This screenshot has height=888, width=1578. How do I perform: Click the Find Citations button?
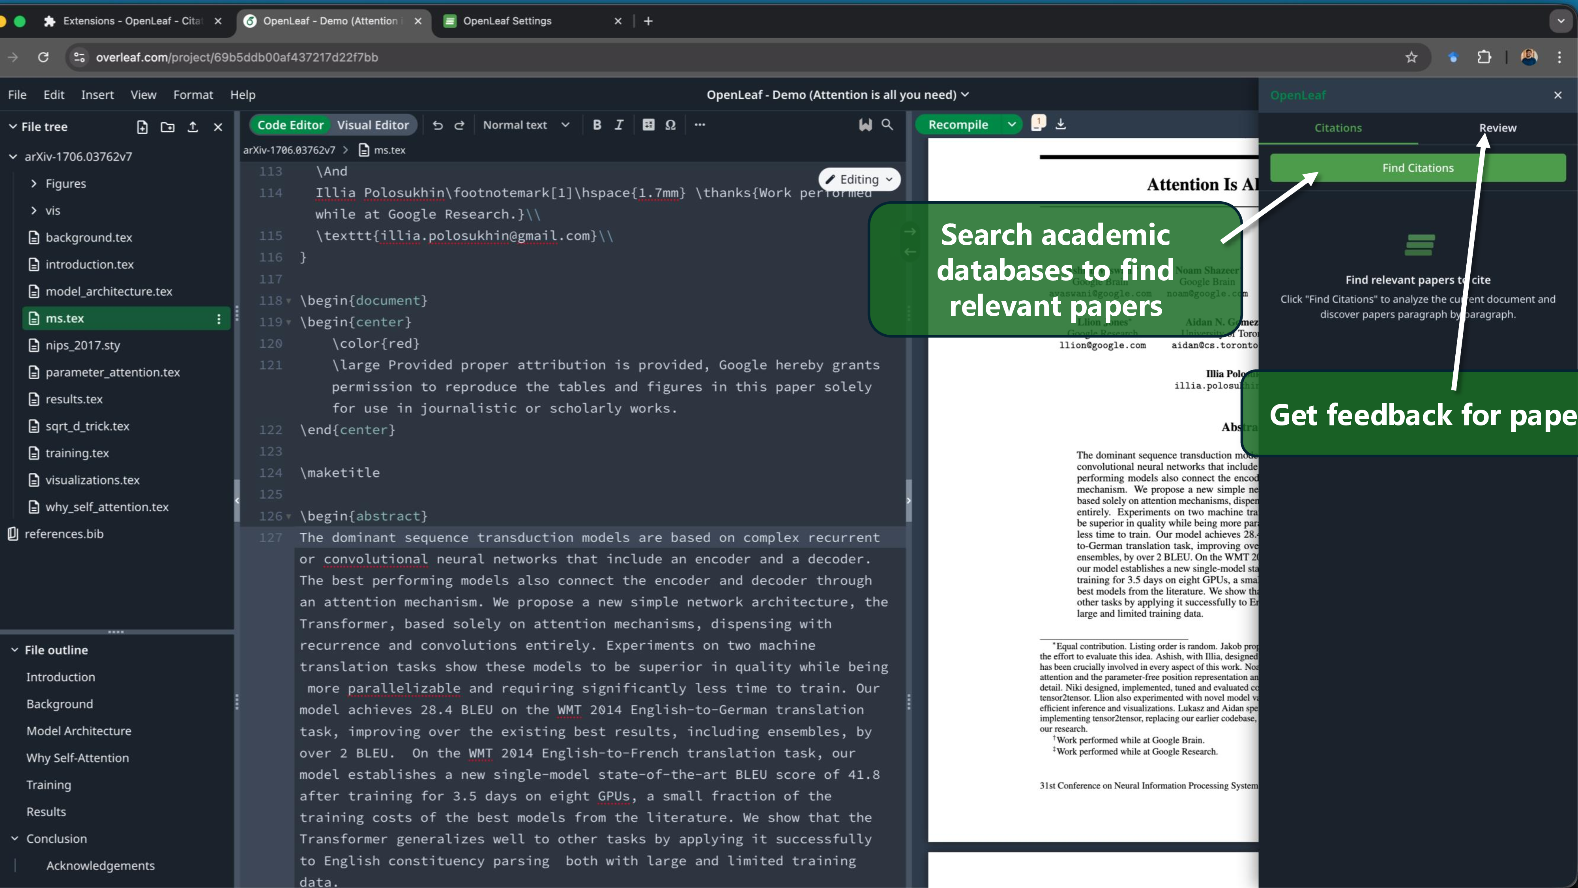[1417, 168]
